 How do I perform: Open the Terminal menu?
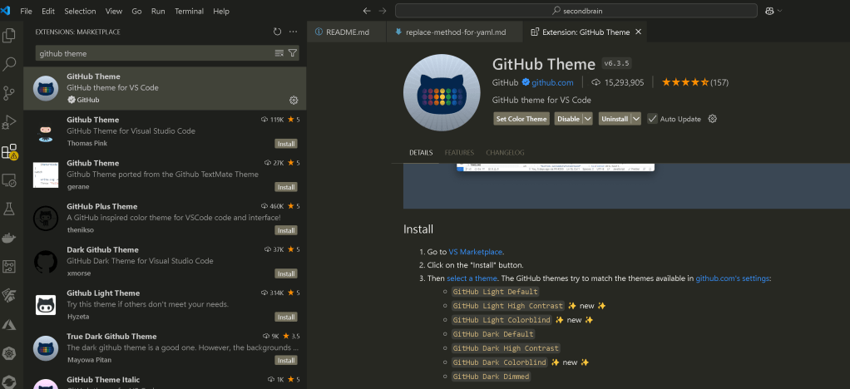tap(189, 11)
